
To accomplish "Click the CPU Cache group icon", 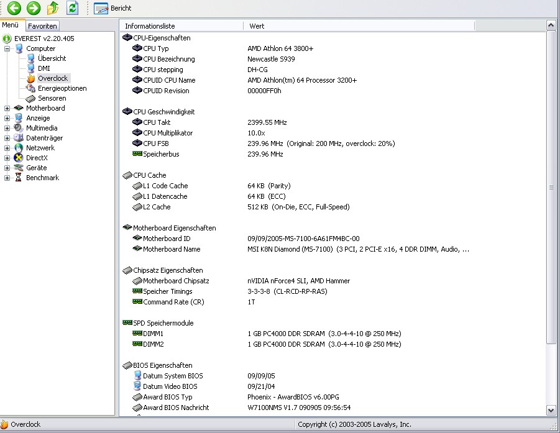I will click(x=127, y=175).
